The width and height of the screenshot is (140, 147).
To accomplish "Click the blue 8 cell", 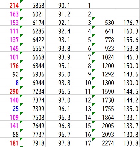I will click(10, 82).
